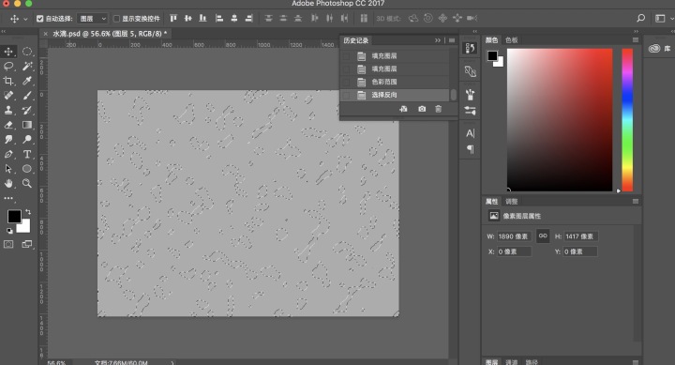This screenshot has height=365, width=675.
Task: Select the Lasso tool
Action: tap(8, 66)
